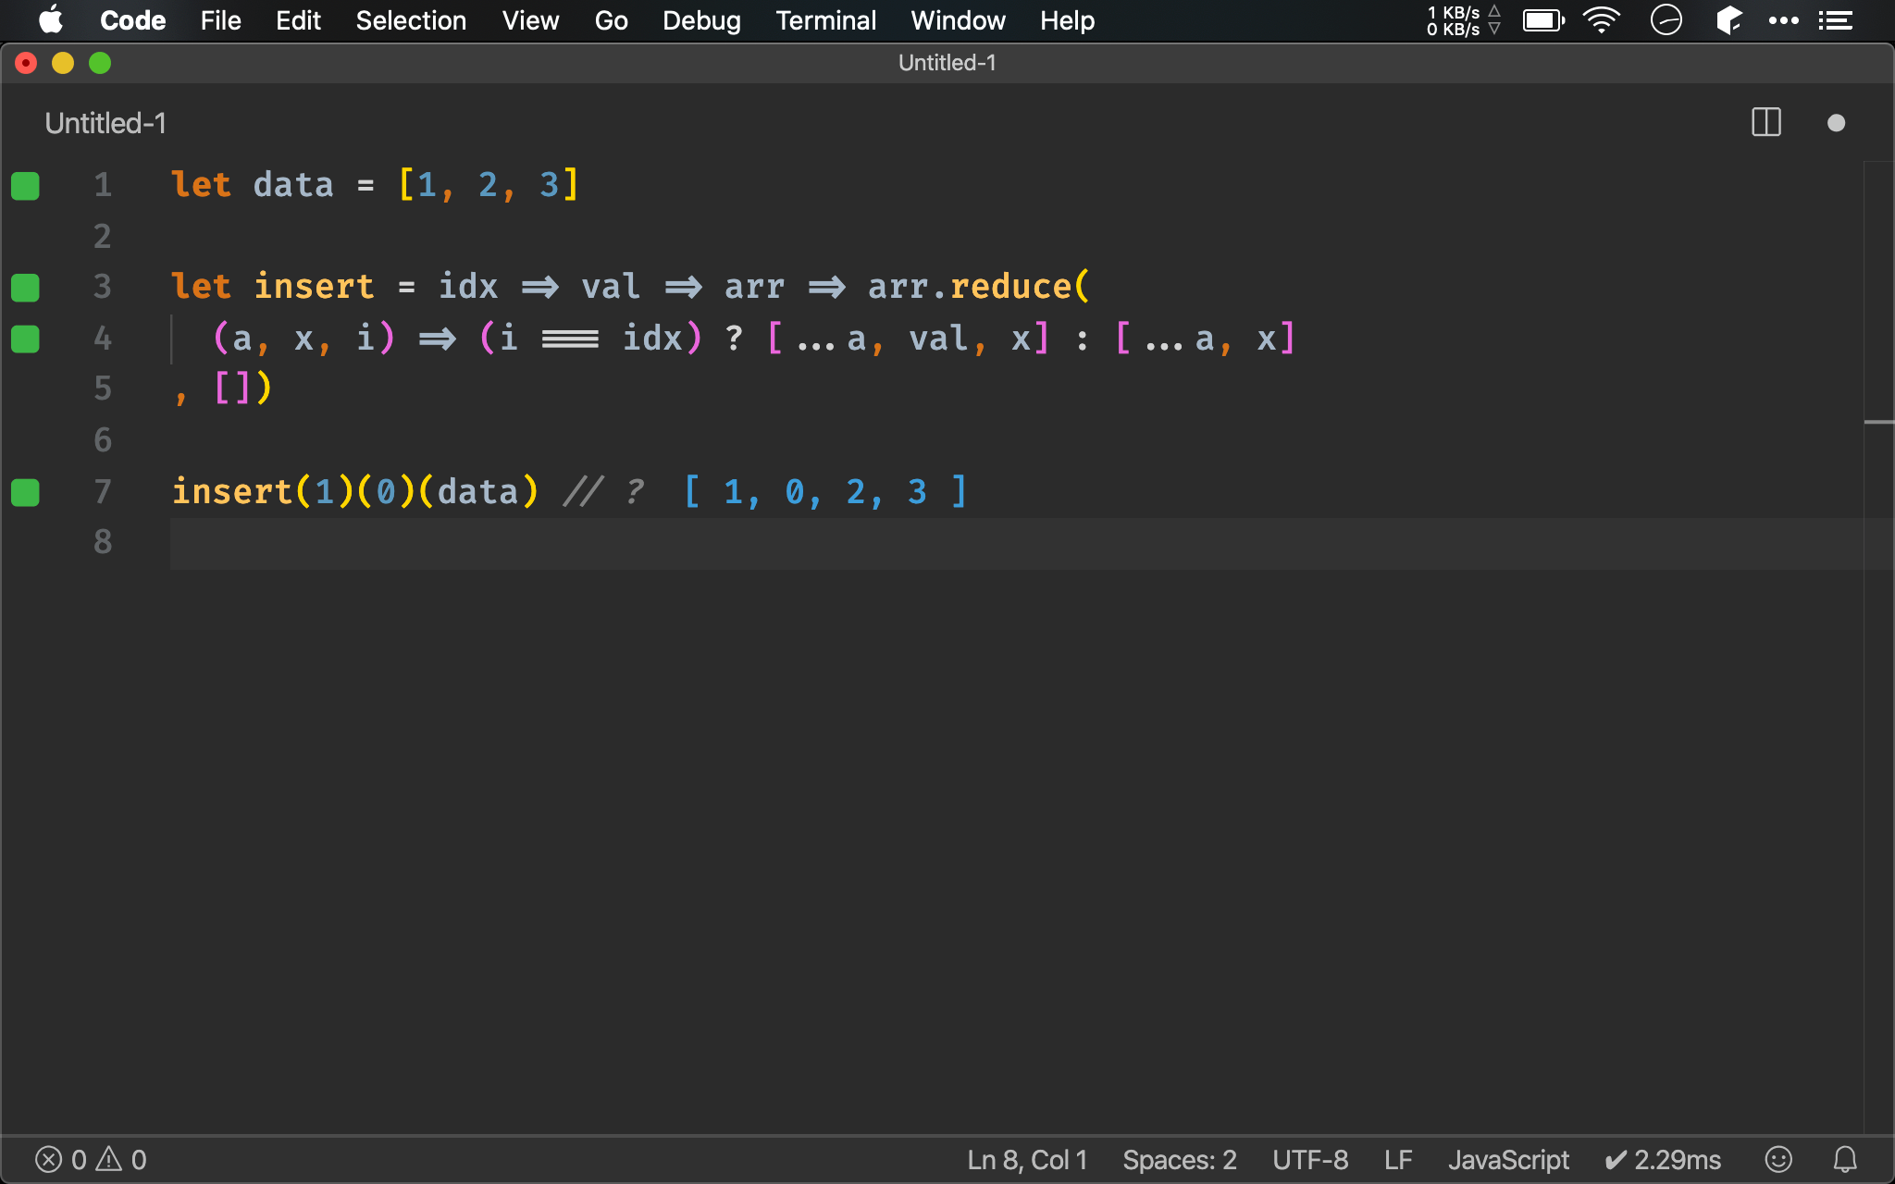The width and height of the screenshot is (1895, 1184).
Task: Click the cube-shaped menu bar icon
Action: point(1728,20)
